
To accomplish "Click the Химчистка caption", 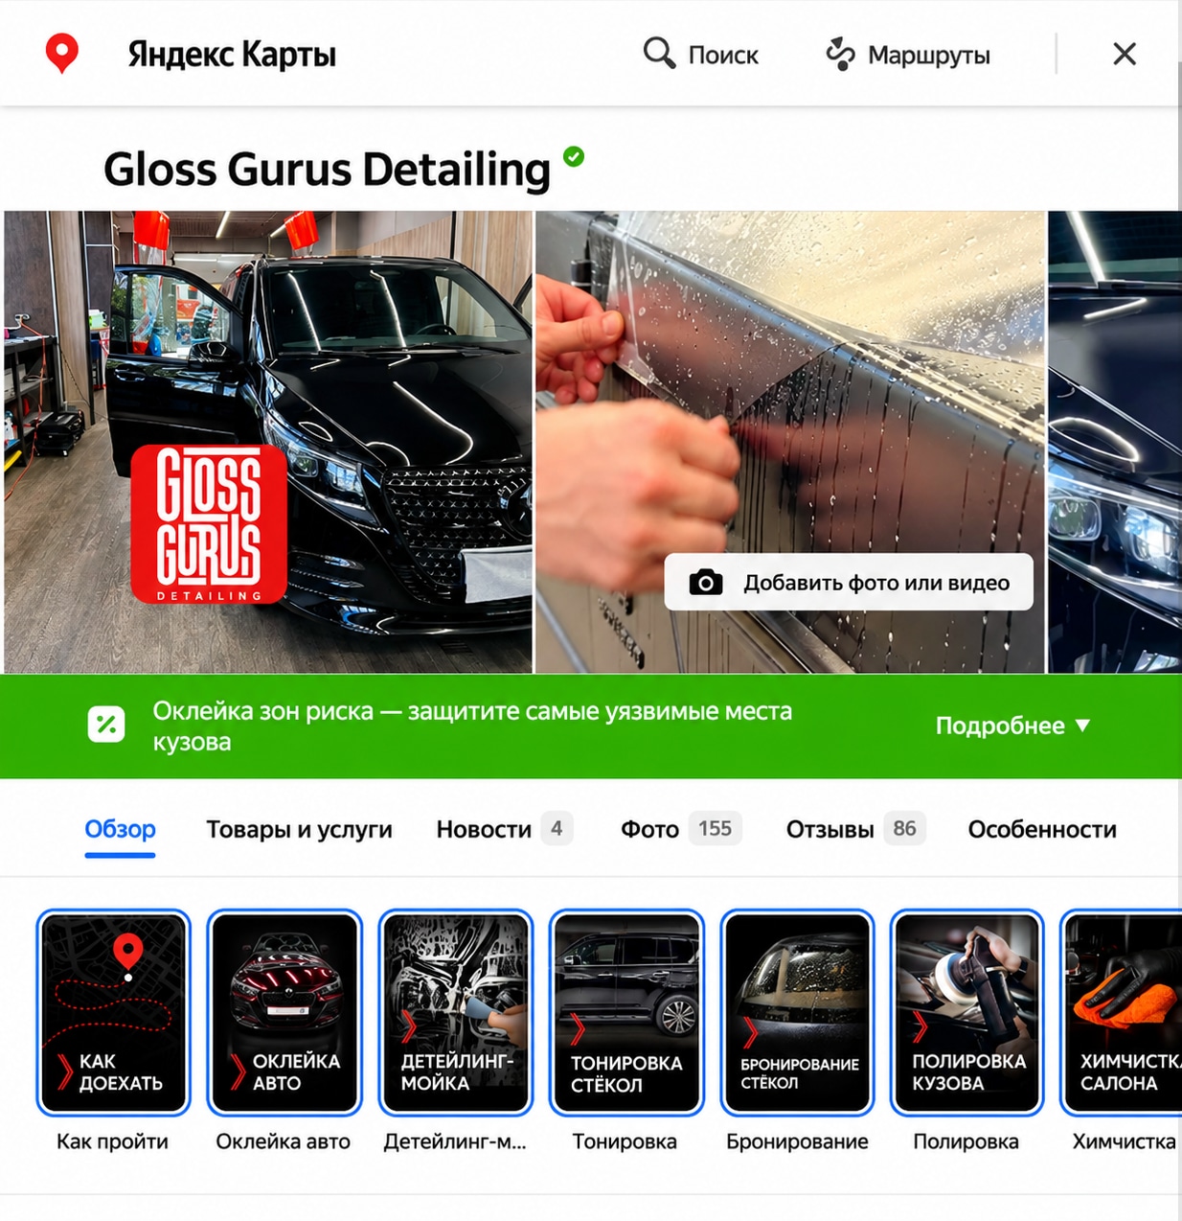I will coord(1124,1141).
